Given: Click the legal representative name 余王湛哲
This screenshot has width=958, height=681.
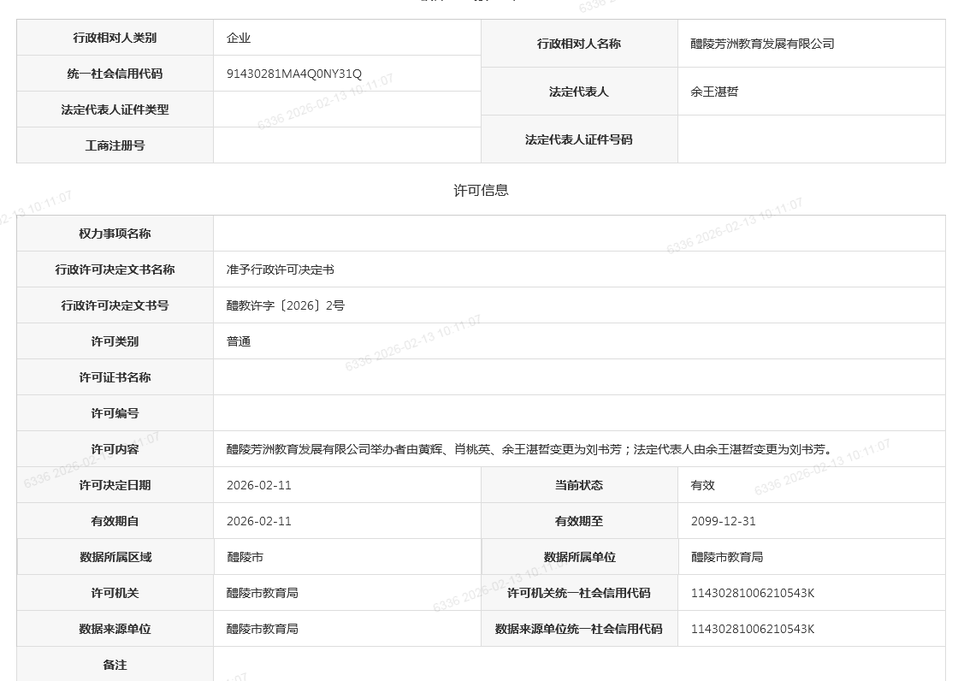Looking at the screenshot, I should click(x=714, y=92).
